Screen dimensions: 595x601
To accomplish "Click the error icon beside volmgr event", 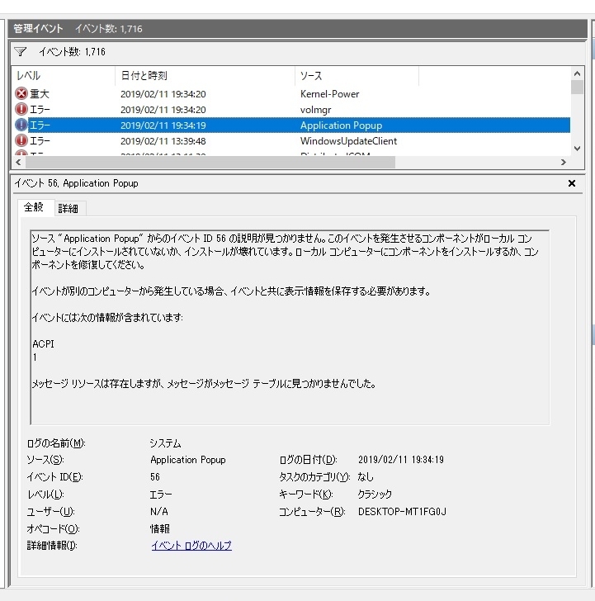I will (x=21, y=110).
